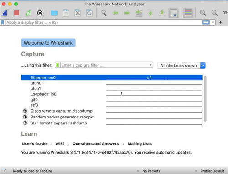Image resolution: width=228 pixels, height=174 pixels.
Task: Toggle auto-scroll during live capture
Action: click(x=174, y=13)
